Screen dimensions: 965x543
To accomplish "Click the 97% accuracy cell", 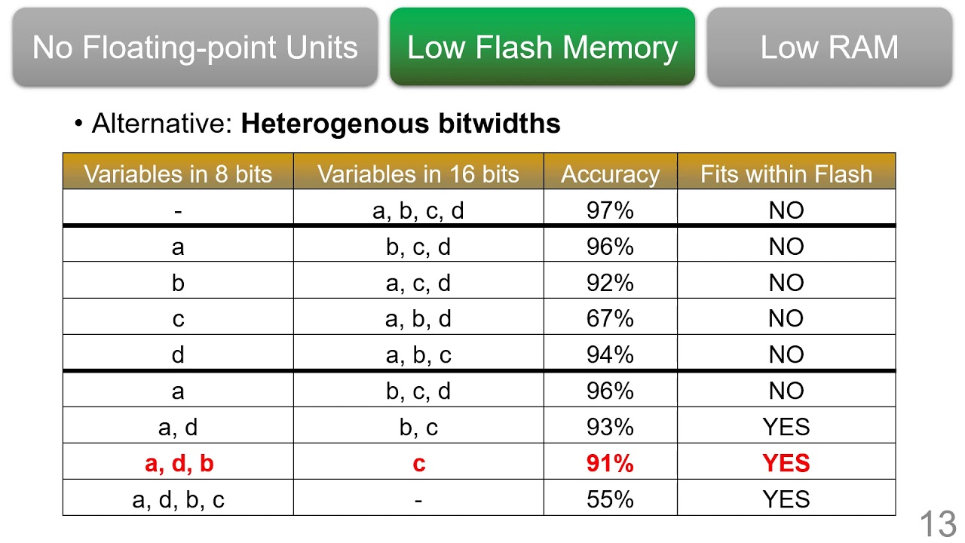I will tap(610, 210).
